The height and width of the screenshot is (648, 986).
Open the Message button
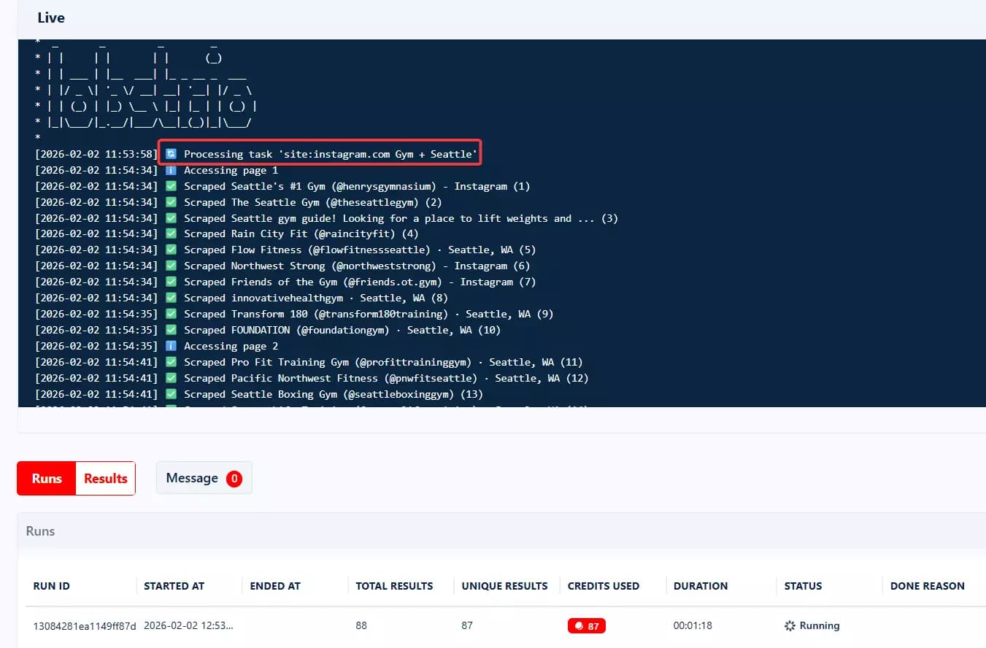[193, 478]
